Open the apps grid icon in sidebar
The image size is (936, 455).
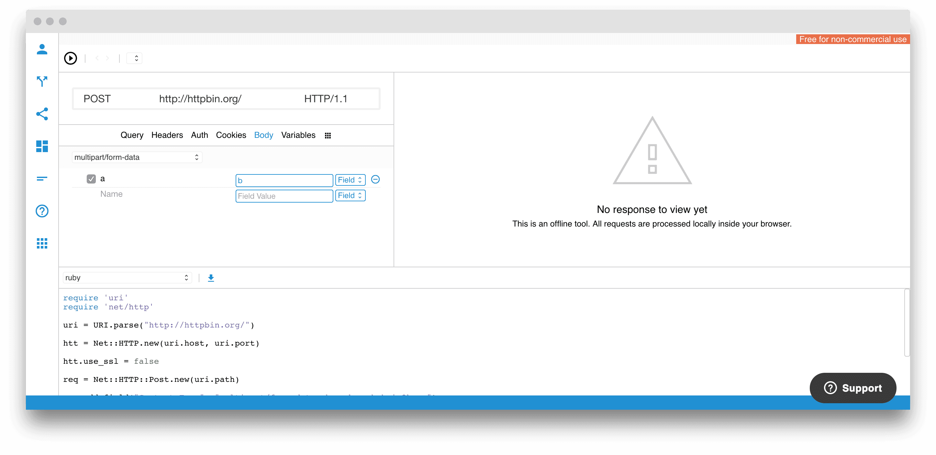pyautogui.click(x=42, y=243)
